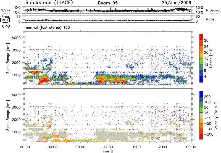Click the 'Slant Range [km]' label of velocity panel
The height and width of the screenshot is (153, 221).
point(8,115)
